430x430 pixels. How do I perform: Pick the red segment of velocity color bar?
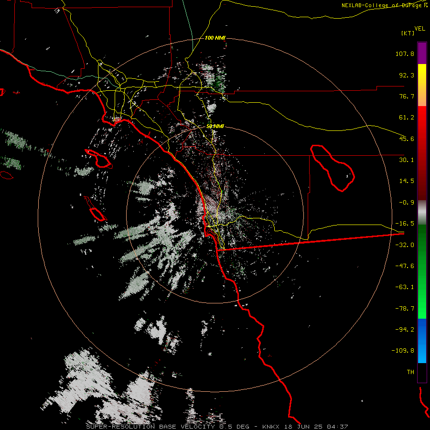[422, 153]
